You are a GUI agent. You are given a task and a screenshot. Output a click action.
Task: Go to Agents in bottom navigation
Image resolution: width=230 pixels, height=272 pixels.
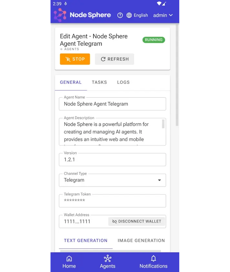coord(108,262)
